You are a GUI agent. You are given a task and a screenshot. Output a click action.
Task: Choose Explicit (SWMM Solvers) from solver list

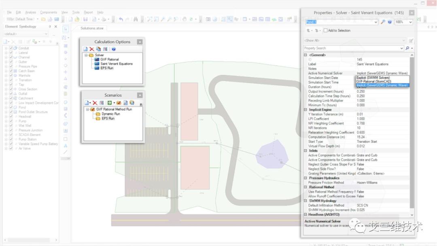373,77
